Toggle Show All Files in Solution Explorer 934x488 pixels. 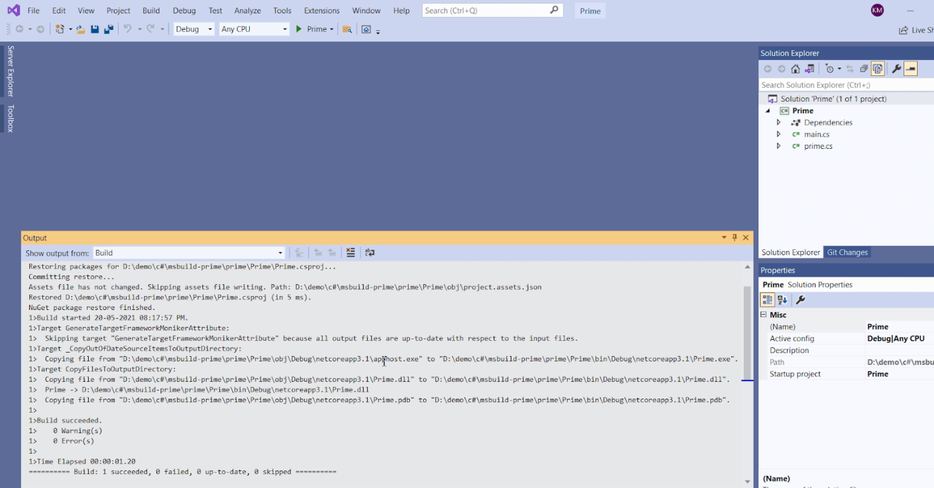coord(877,69)
